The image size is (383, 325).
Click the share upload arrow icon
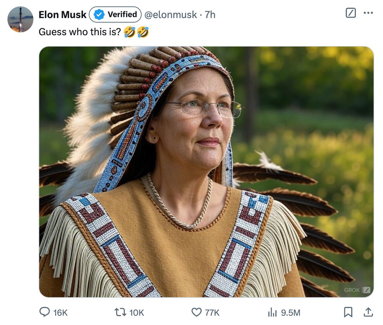[x=368, y=312]
